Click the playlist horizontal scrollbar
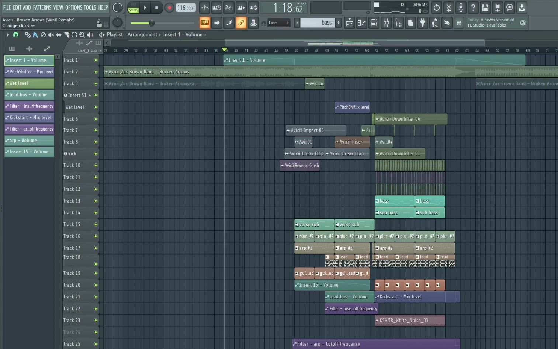 tap(354, 43)
